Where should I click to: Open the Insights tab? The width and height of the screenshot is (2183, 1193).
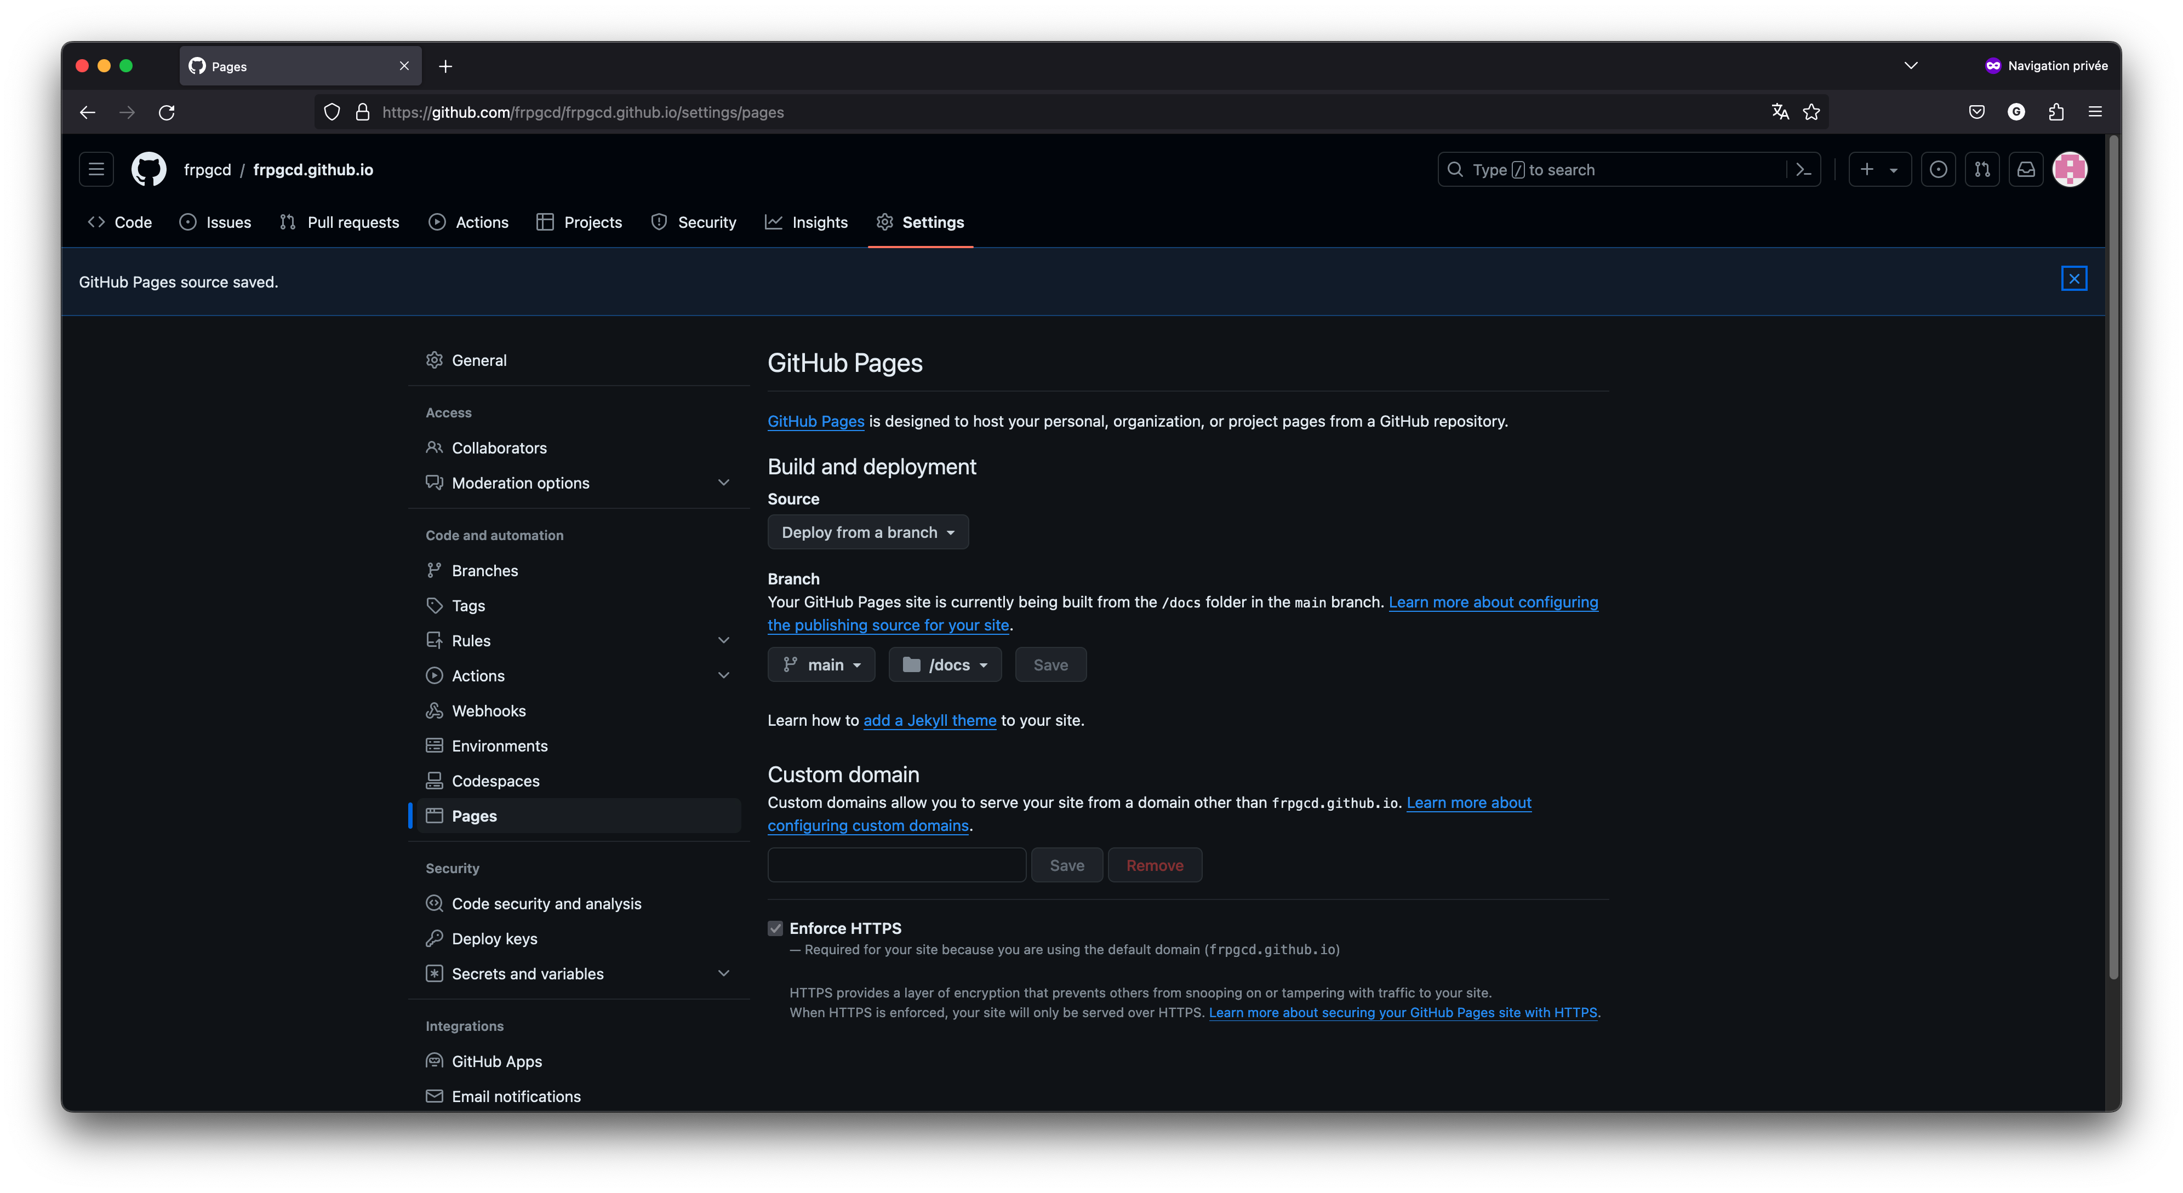[807, 222]
